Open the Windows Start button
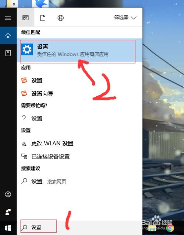 click(8, 228)
